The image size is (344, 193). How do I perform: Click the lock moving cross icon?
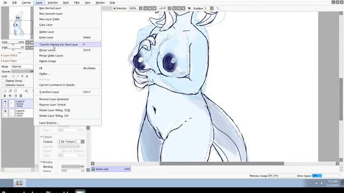coord(22,76)
